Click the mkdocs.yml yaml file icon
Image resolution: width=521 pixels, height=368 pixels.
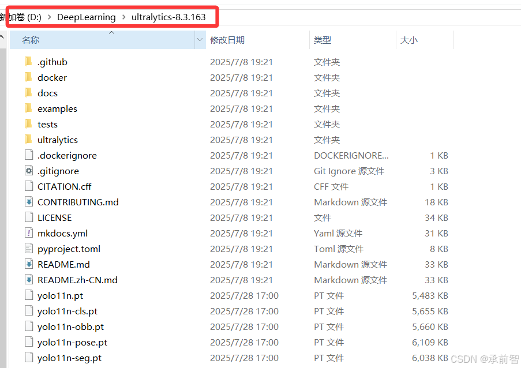tap(29, 233)
